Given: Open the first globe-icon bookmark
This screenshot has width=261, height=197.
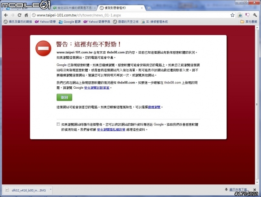Looking at the screenshot, I should (18, 22).
